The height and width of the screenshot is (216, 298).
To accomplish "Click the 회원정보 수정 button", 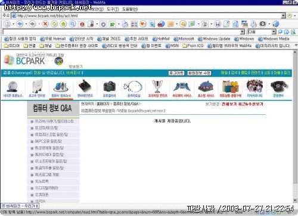I will click(199, 73).
